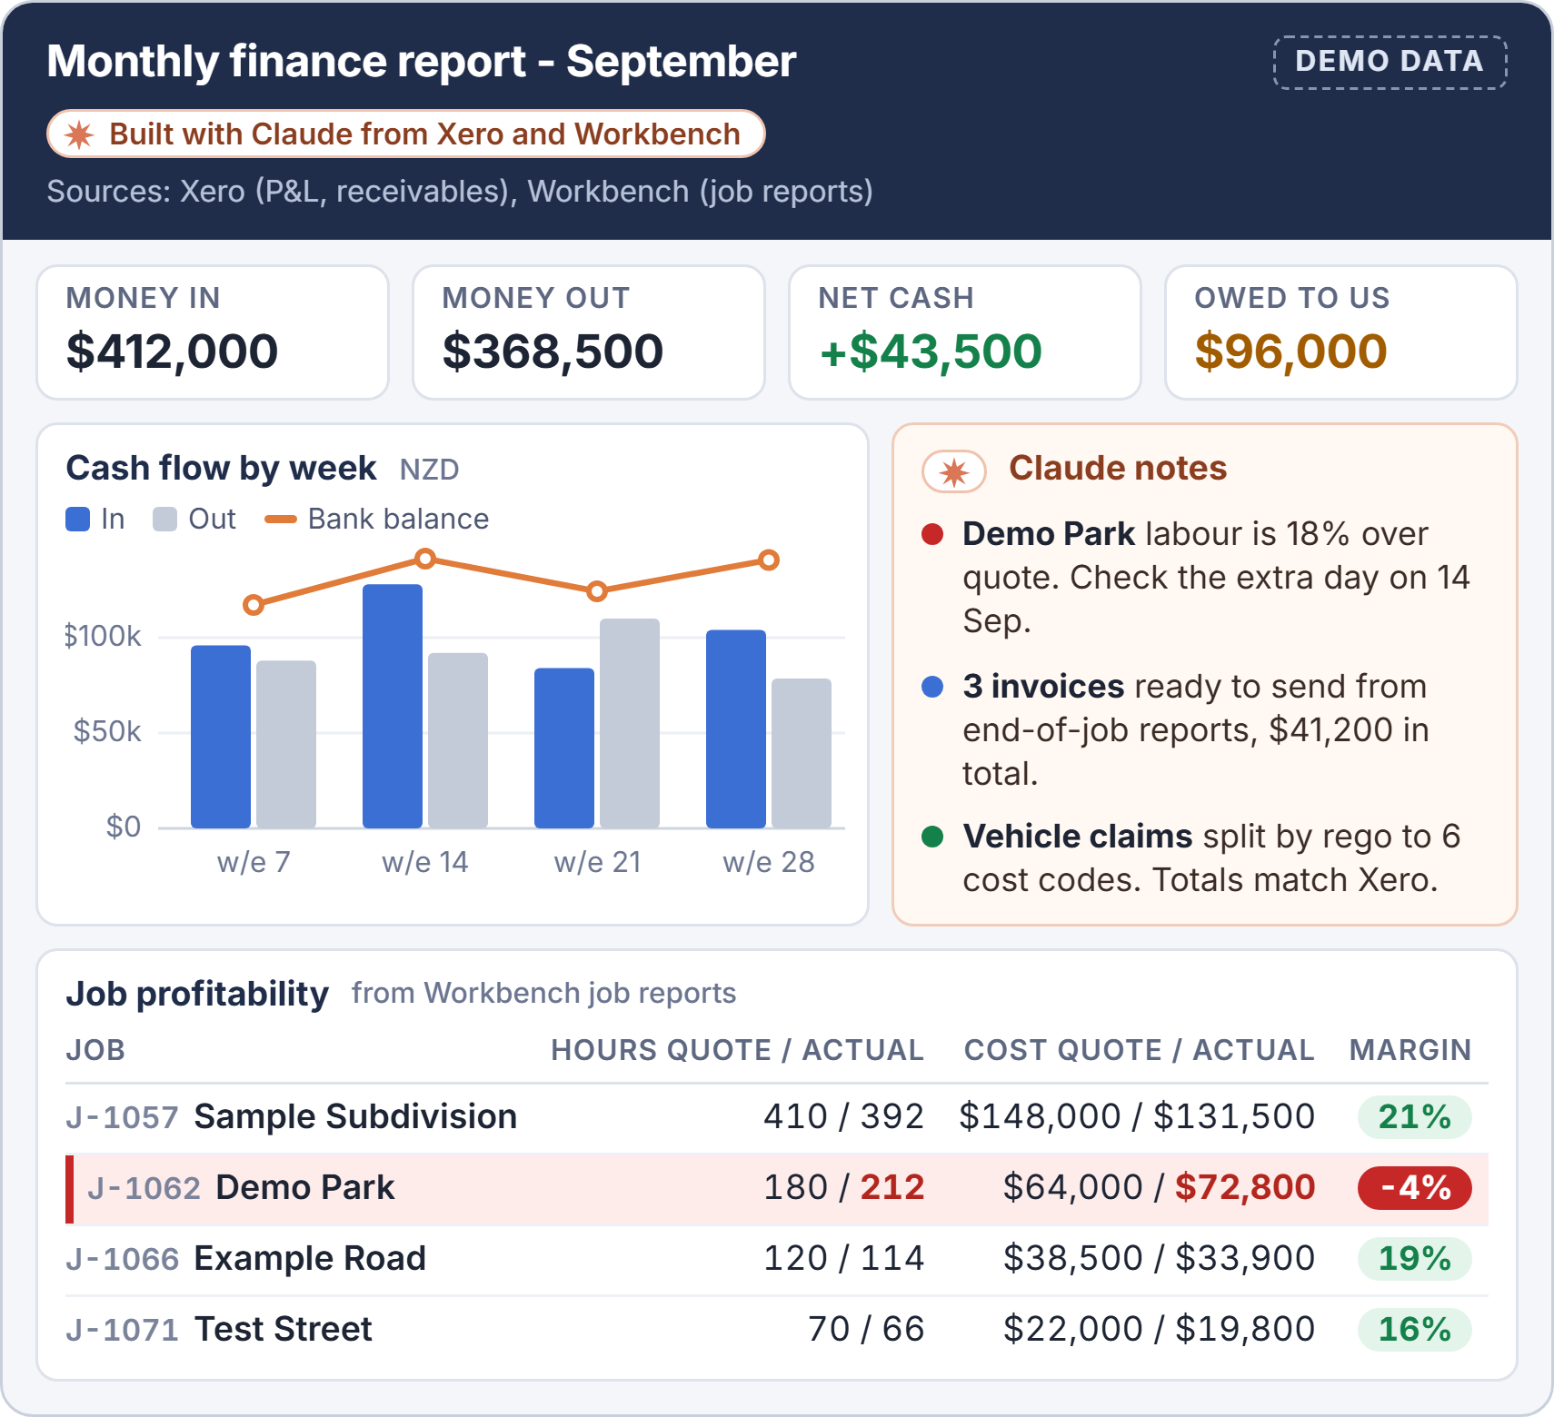Select the grey Out legend swatch
1554x1417 pixels.
164,520
